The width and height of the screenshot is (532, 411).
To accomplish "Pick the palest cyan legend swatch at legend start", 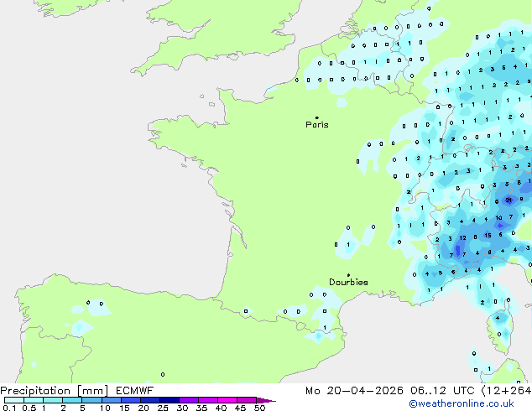I will pyautogui.click(x=14, y=400).
